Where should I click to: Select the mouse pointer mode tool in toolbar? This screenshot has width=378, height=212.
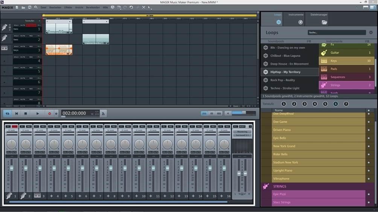tap(149, 8)
